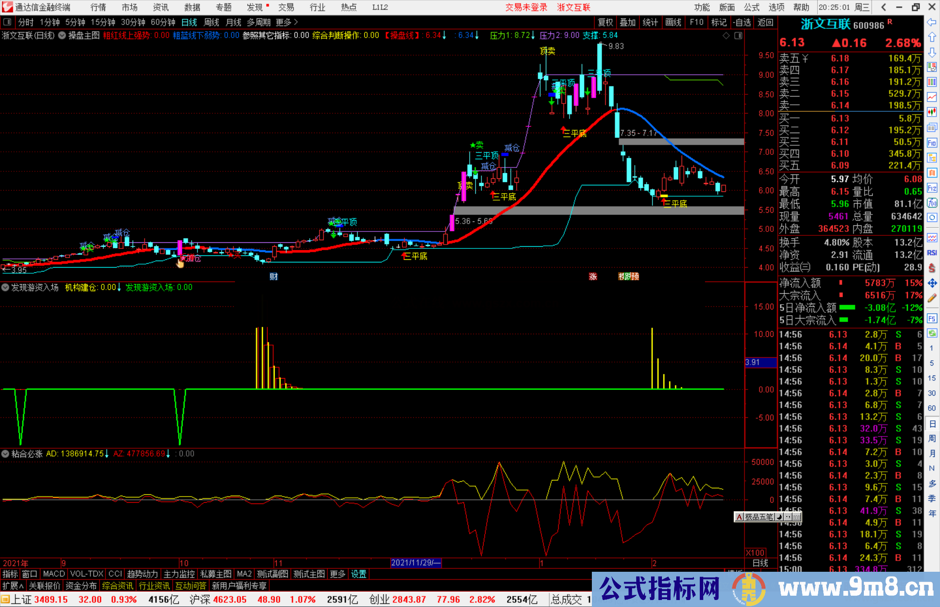Open the 发现 menu
The width and height of the screenshot is (940, 607).
click(x=255, y=7)
